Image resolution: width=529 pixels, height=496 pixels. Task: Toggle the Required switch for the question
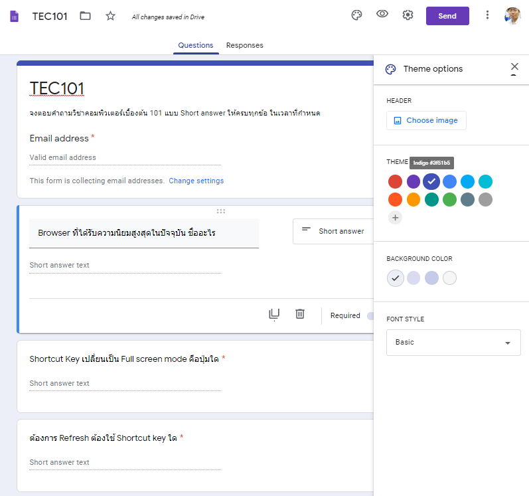coord(370,316)
